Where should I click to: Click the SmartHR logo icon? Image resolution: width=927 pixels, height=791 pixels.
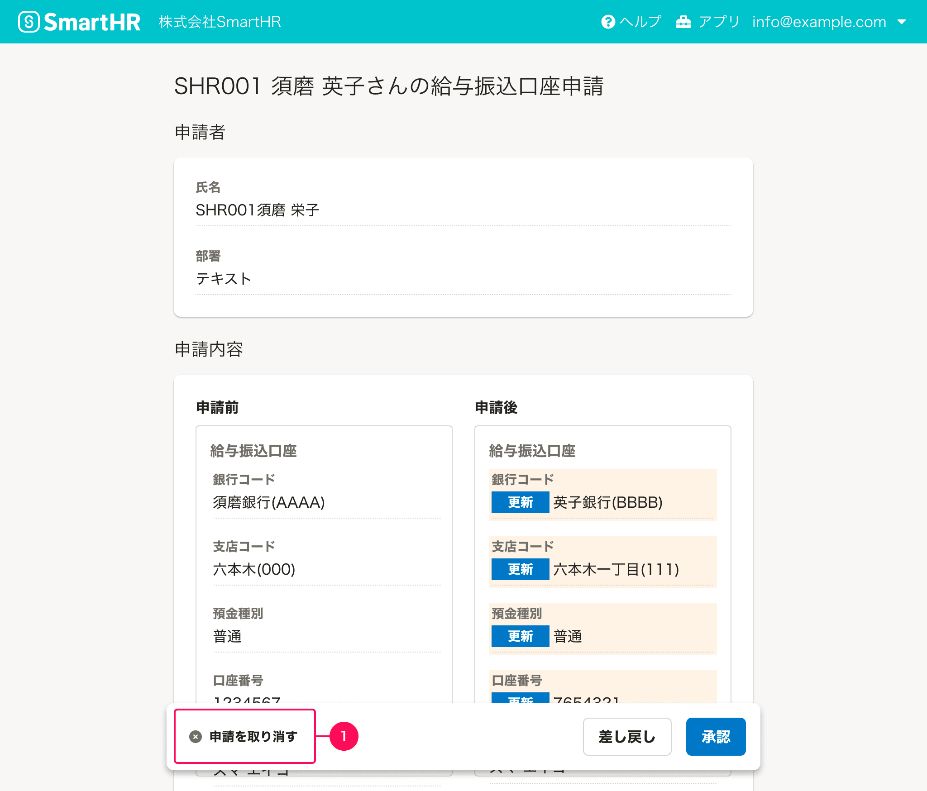click(29, 21)
